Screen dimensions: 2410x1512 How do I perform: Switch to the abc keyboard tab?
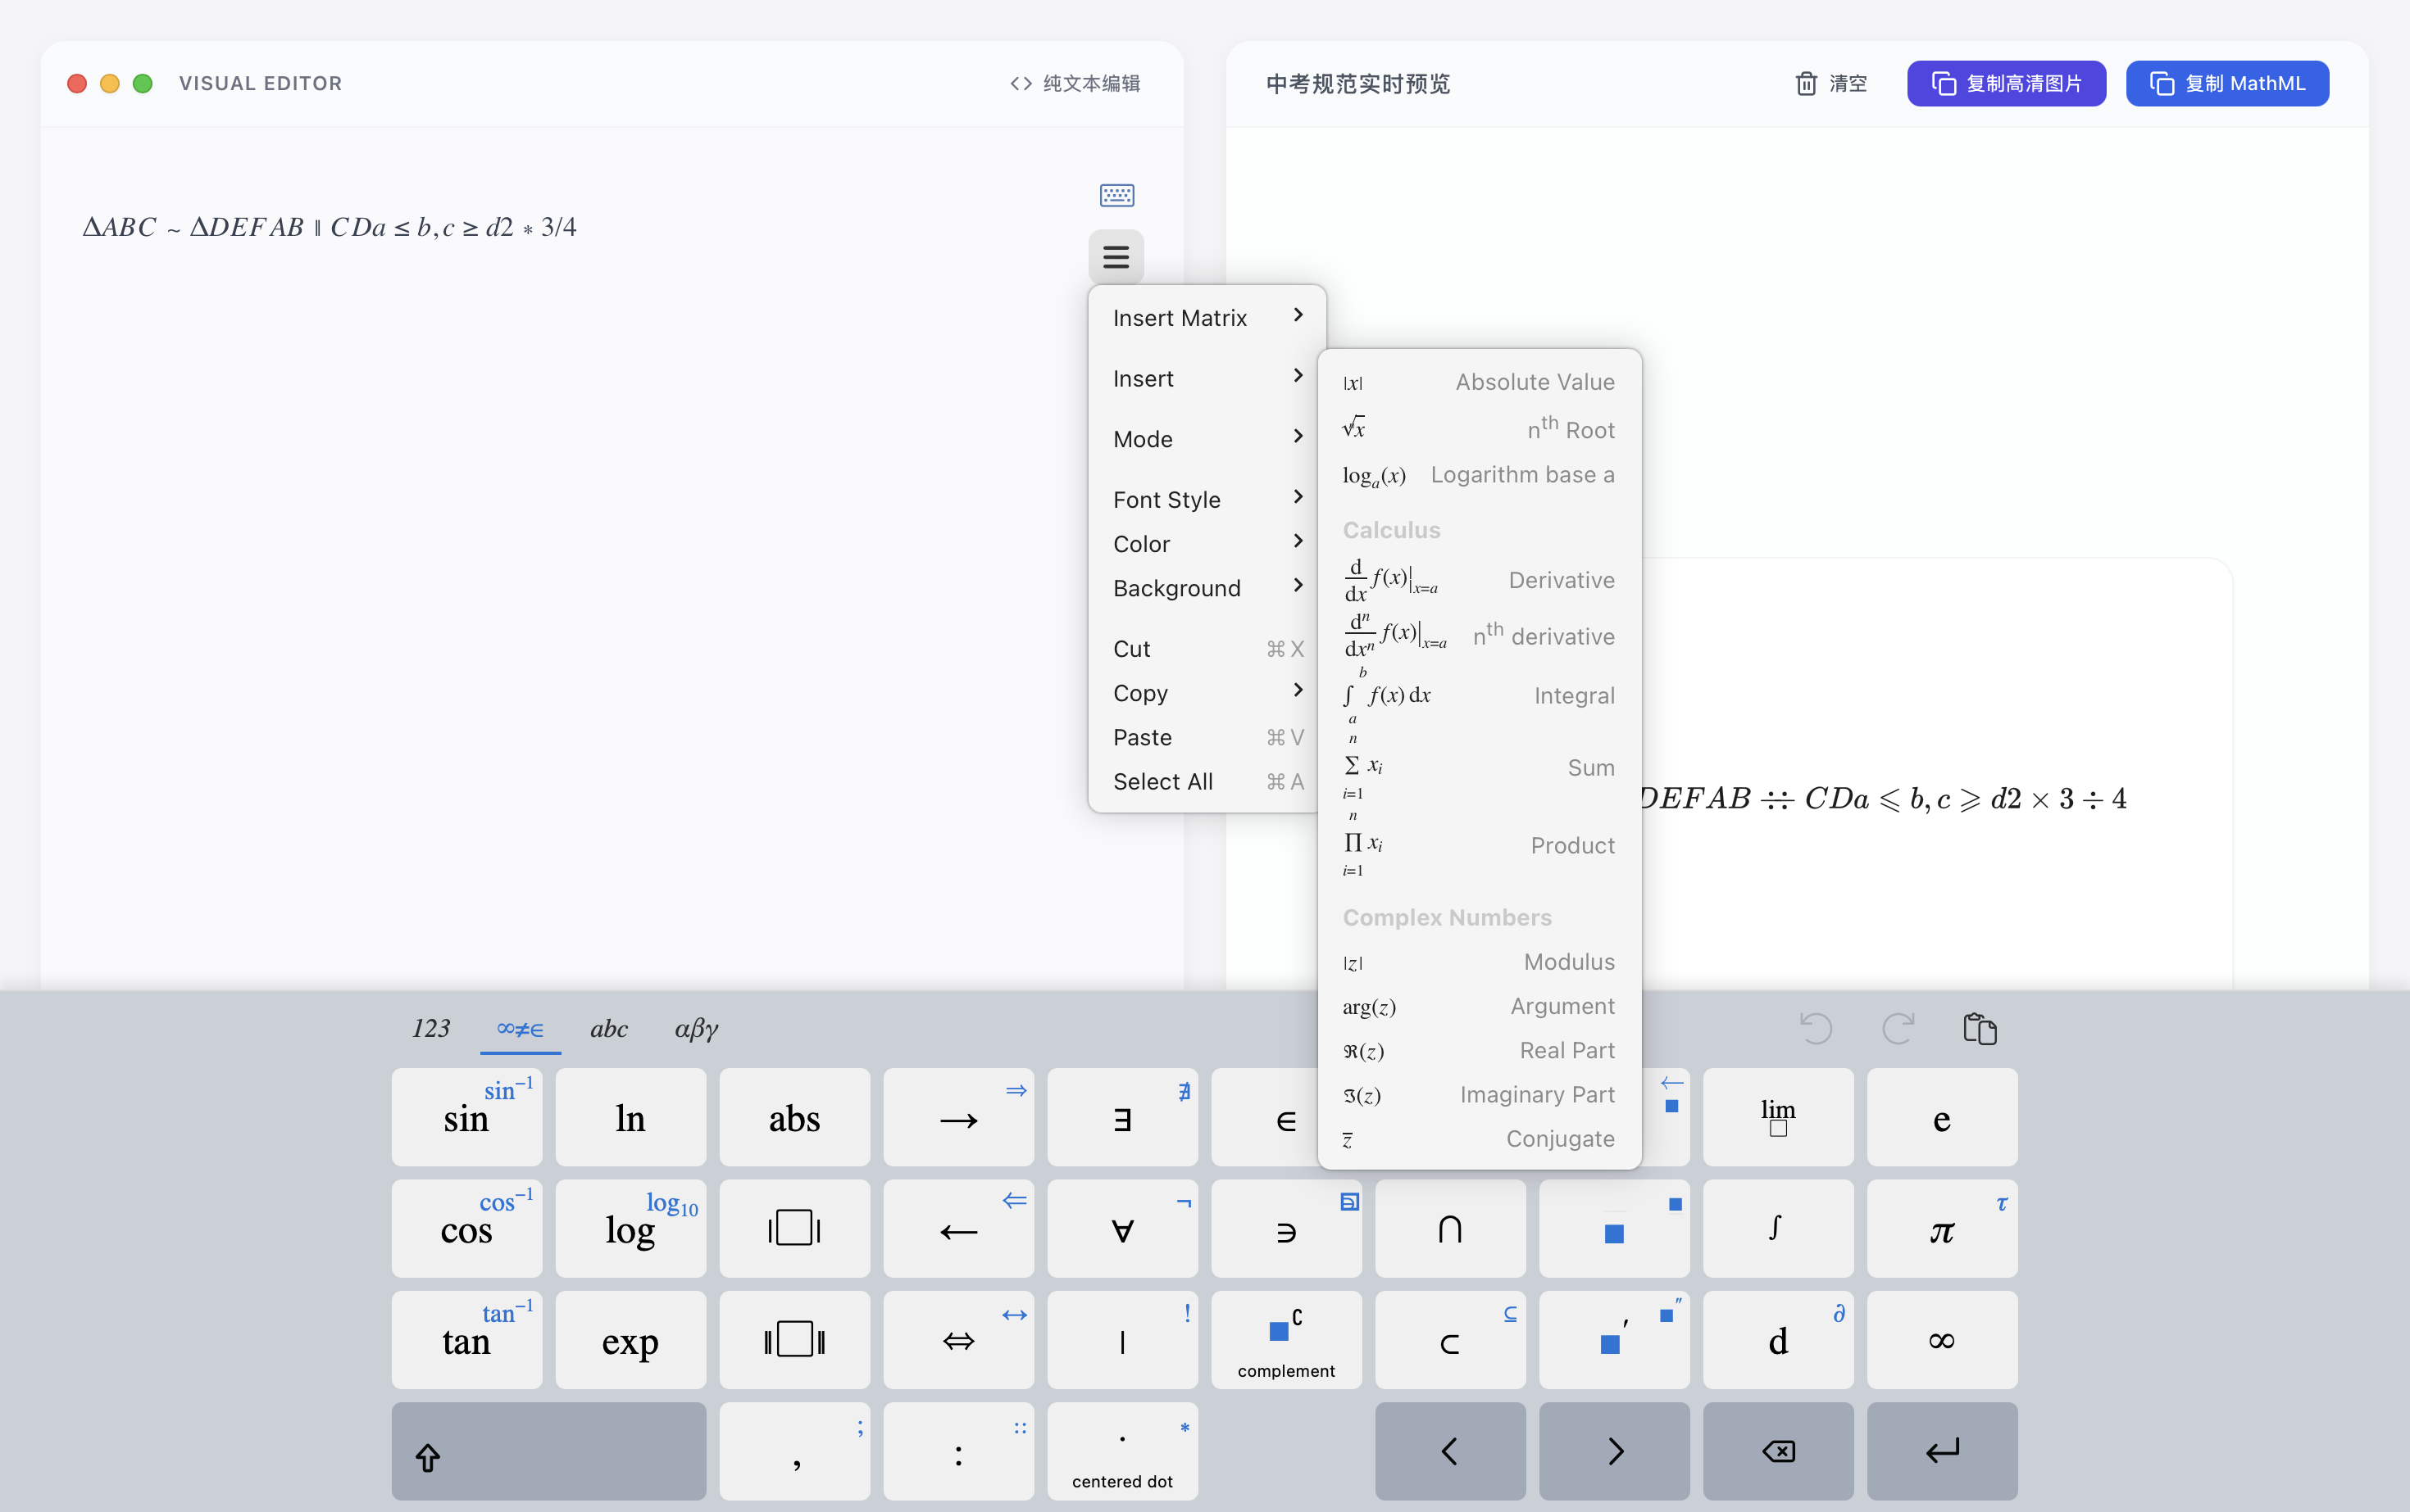coord(608,1028)
